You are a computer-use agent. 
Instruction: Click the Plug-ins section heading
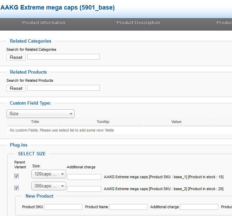click(19, 145)
